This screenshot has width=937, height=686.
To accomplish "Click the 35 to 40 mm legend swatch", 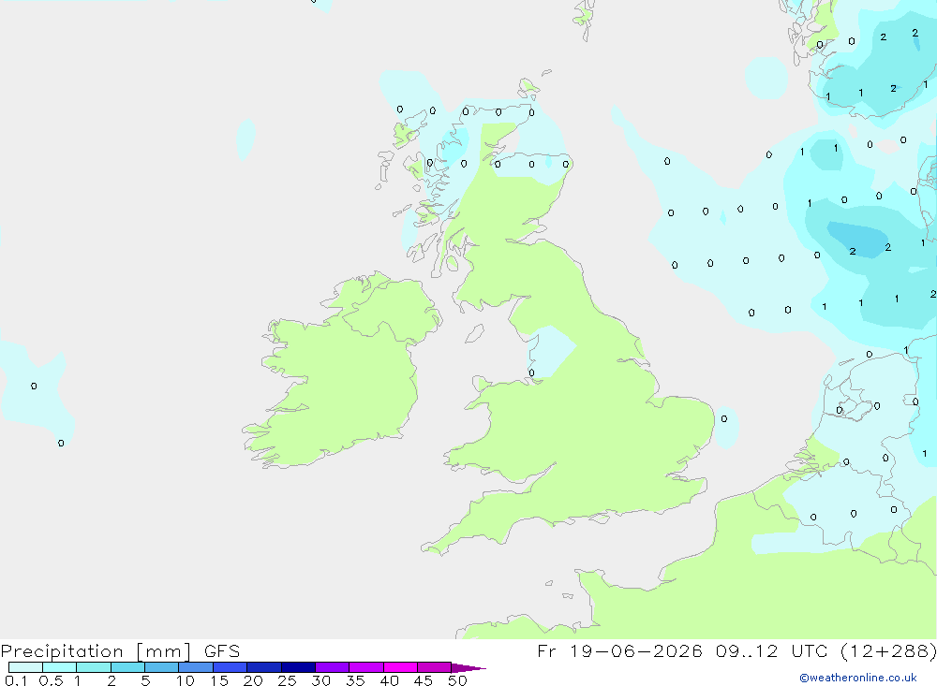I will 366,667.
